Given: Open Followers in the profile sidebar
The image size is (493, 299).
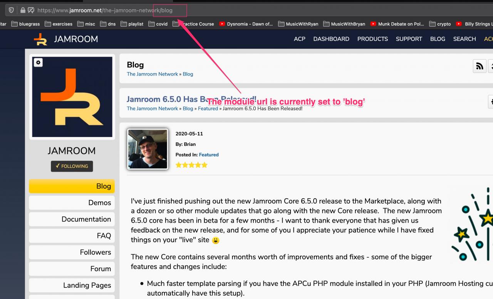Looking at the screenshot, I should pos(72,252).
